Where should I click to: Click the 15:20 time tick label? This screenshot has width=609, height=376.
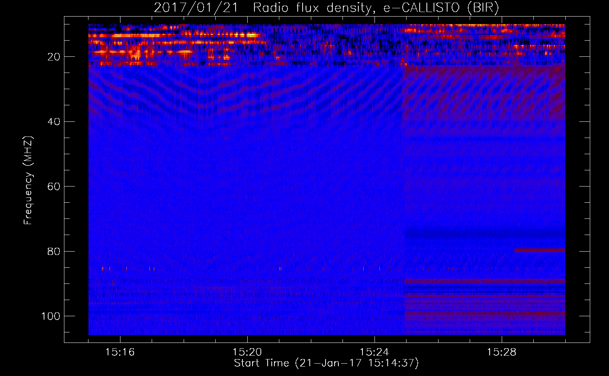[x=247, y=352]
